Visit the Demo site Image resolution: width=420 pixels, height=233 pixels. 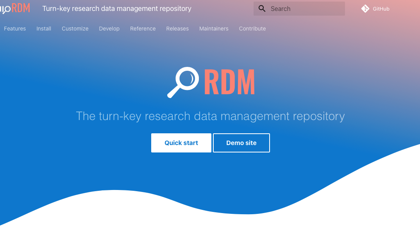point(241,143)
